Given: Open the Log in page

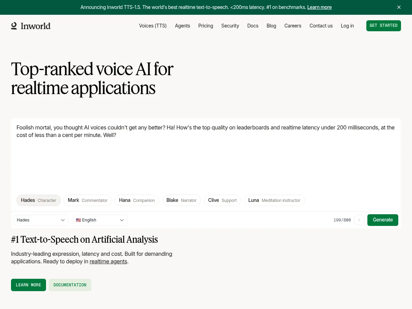Looking at the screenshot, I should click(x=347, y=26).
